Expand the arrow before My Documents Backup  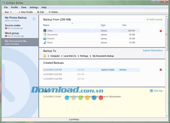91,56
